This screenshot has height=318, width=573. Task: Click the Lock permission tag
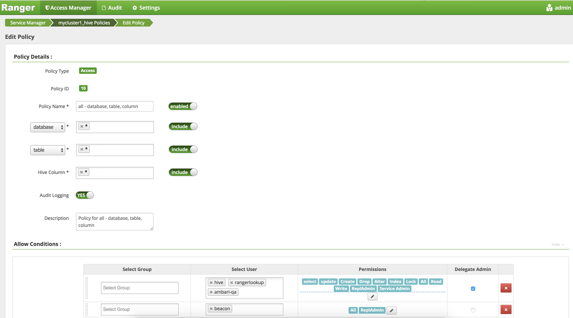click(411, 281)
